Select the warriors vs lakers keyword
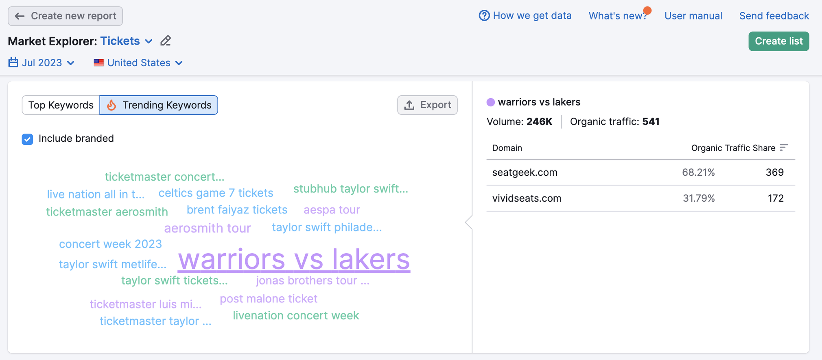This screenshot has height=360, width=822. pyautogui.click(x=294, y=259)
